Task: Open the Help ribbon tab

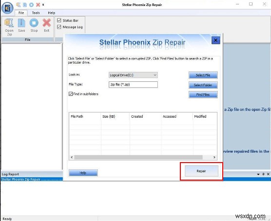Action: tap(51, 13)
